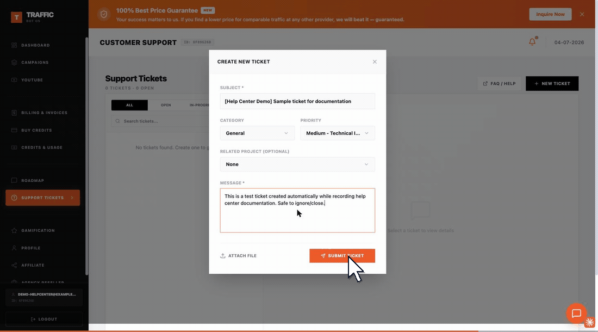Viewport: 598px width, 332px height.
Task: Click Buy Credits card icon
Action: coord(14,130)
